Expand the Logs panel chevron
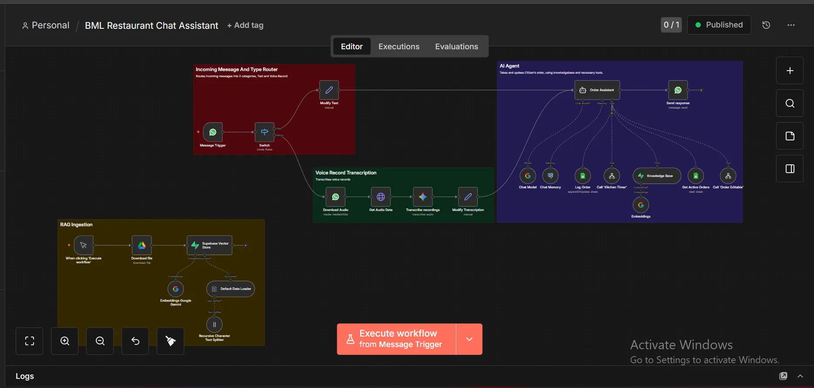The height and width of the screenshot is (388, 814). [800, 376]
